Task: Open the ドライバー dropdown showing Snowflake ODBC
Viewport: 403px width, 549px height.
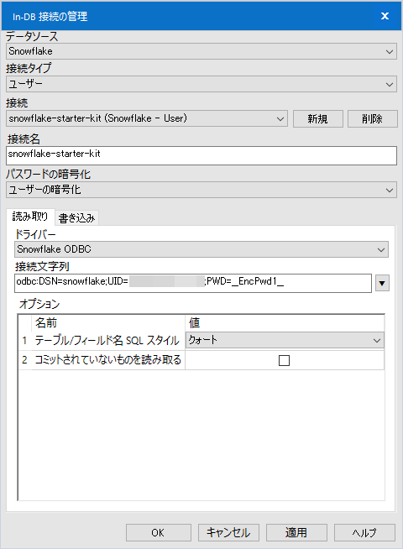Action: coord(201,249)
